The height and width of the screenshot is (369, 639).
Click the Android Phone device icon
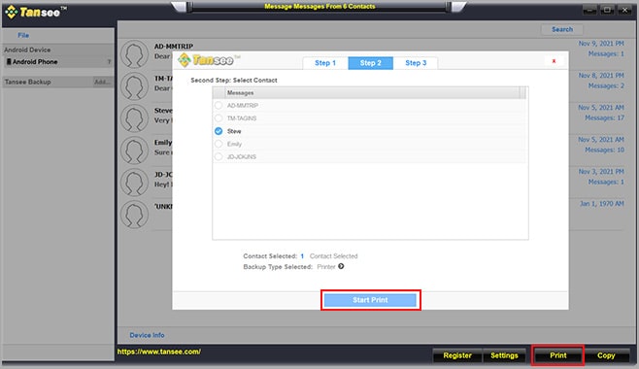pyautogui.click(x=9, y=62)
